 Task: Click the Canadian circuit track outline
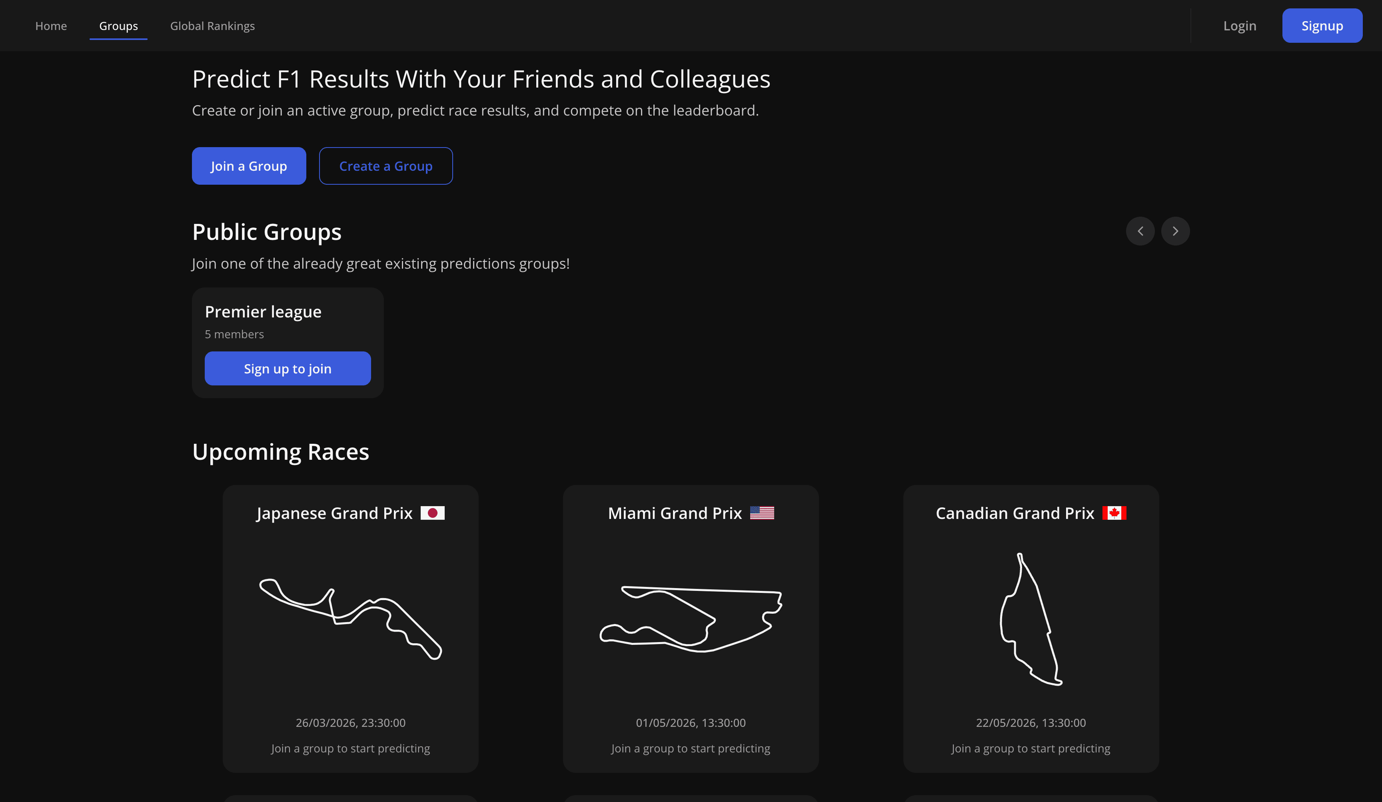click(x=1030, y=618)
